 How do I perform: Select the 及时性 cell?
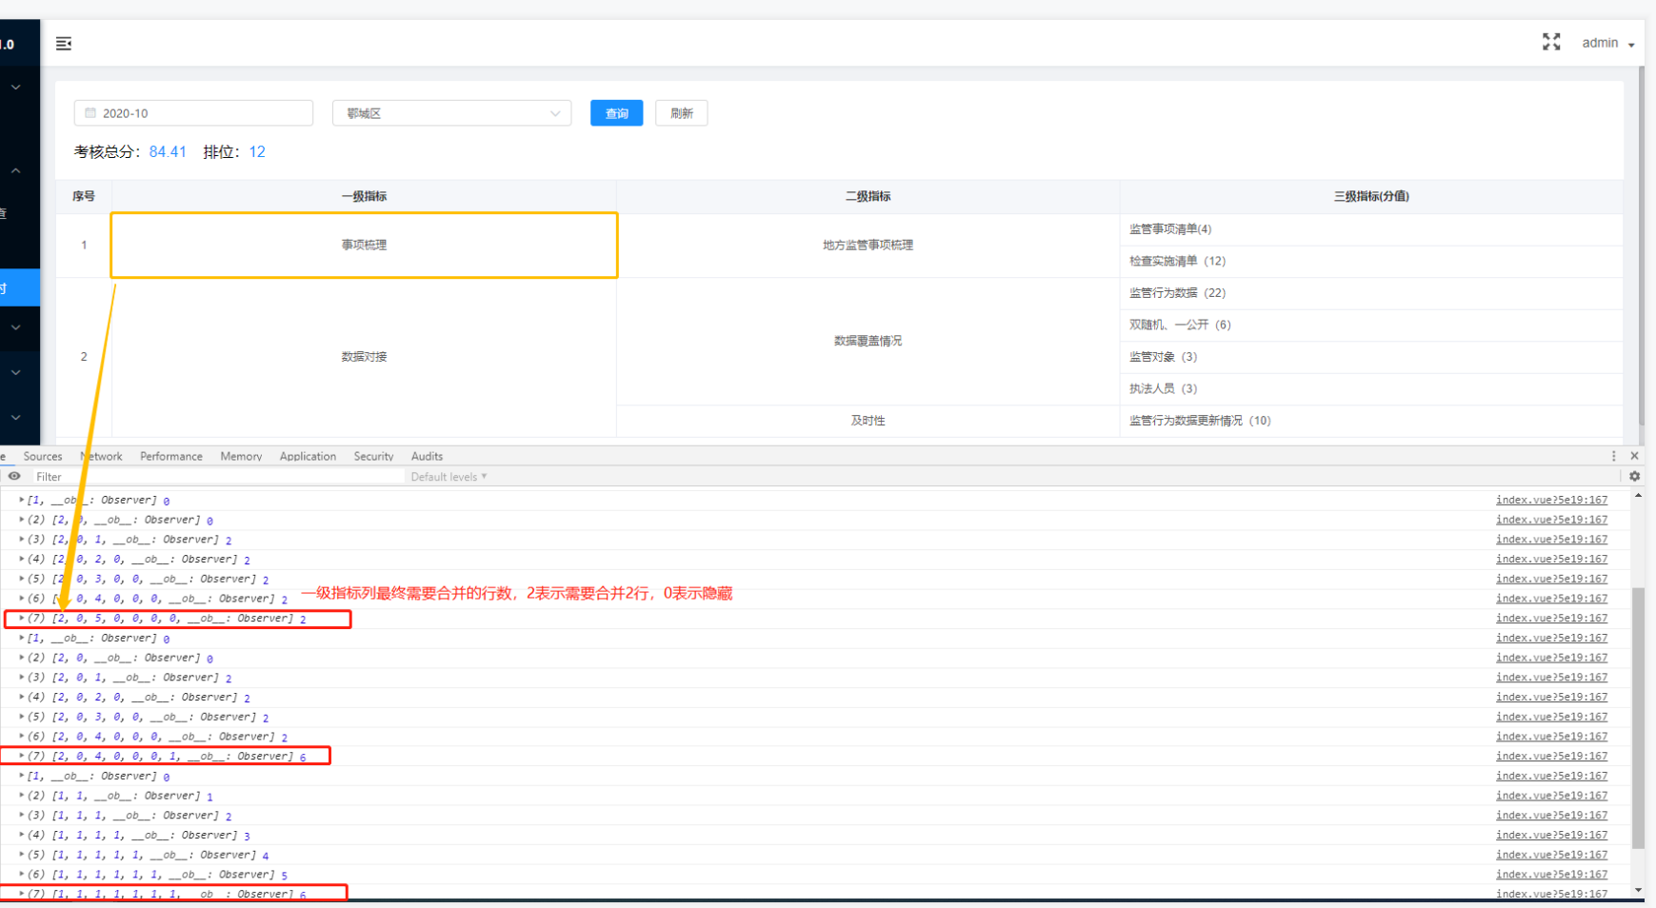tap(868, 421)
